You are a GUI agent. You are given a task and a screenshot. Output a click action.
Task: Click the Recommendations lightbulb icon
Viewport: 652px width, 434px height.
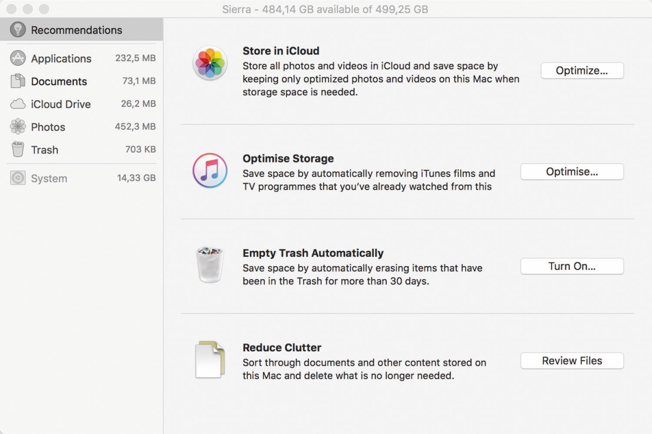pyautogui.click(x=18, y=30)
